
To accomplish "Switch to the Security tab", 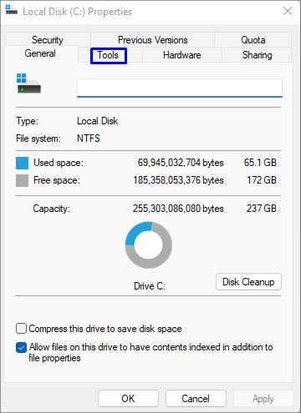I will (x=48, y=40).
